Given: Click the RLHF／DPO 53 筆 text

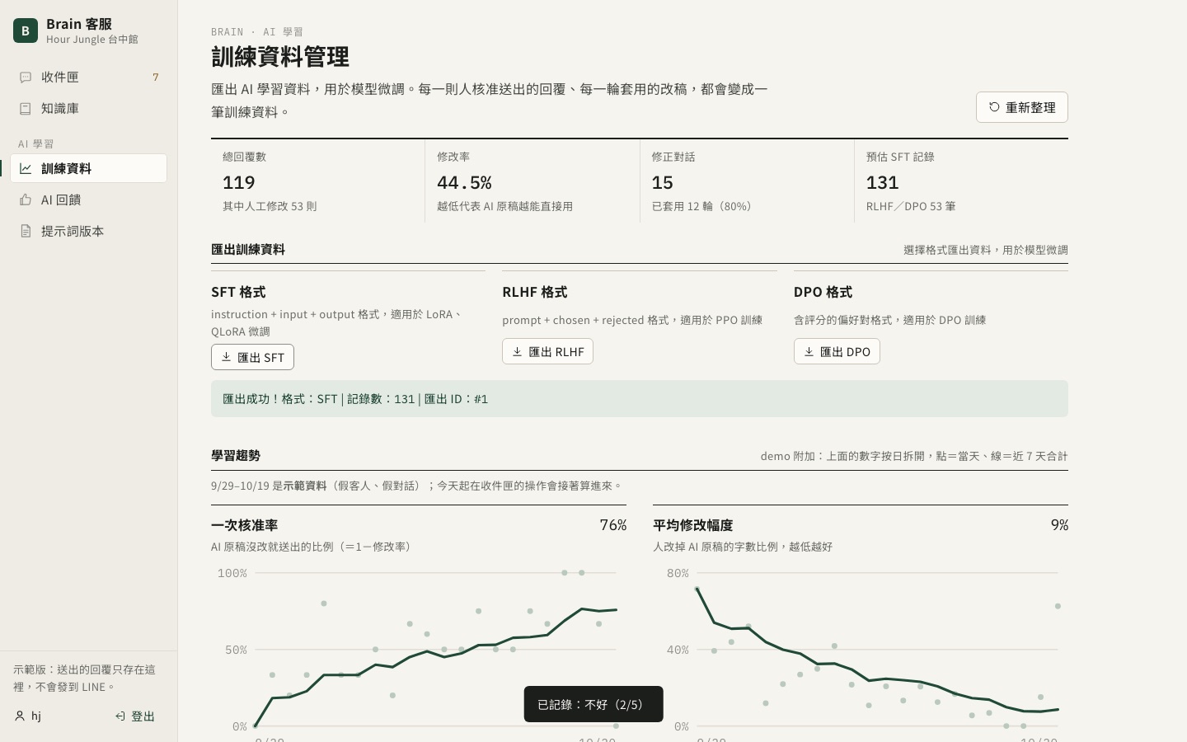Looking at the screenshot, I should click(911, 206).
